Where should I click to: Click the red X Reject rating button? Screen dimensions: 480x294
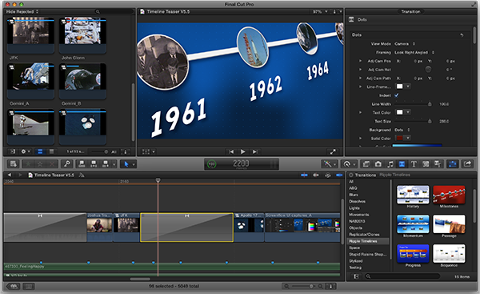pos(52,164)
